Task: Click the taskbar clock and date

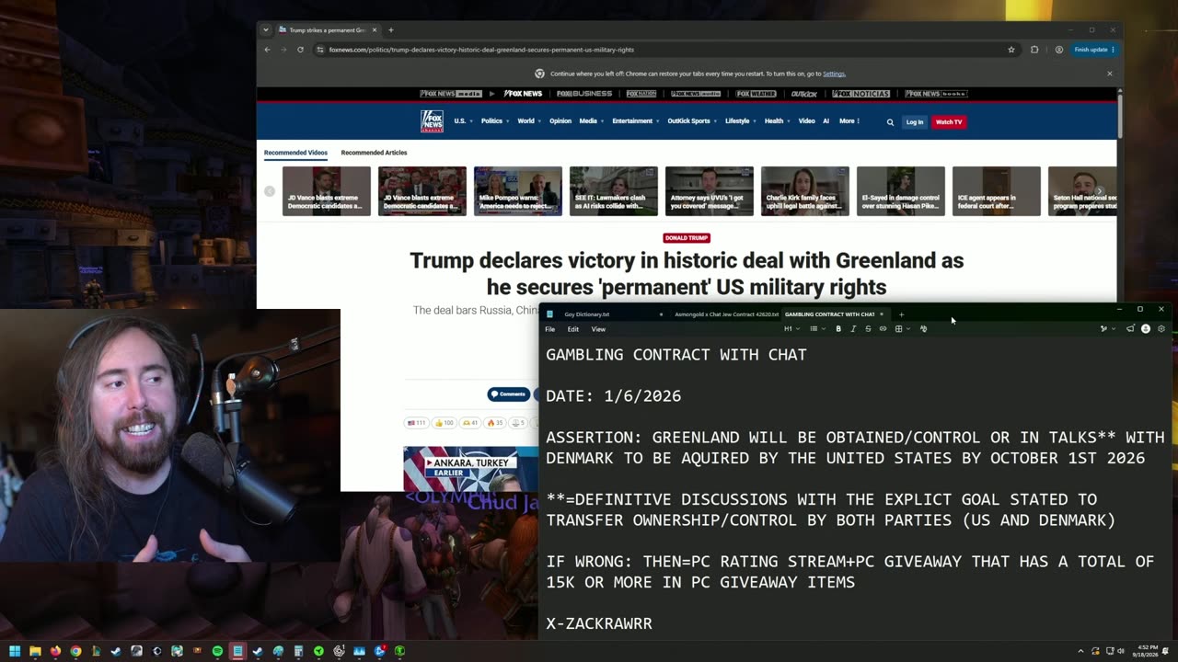Action: [x=1148, y=651]
